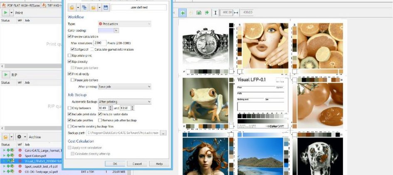Click the Backup path browse '...' button
The width and height of the screenshot is (393, 175).
point(163,133)
